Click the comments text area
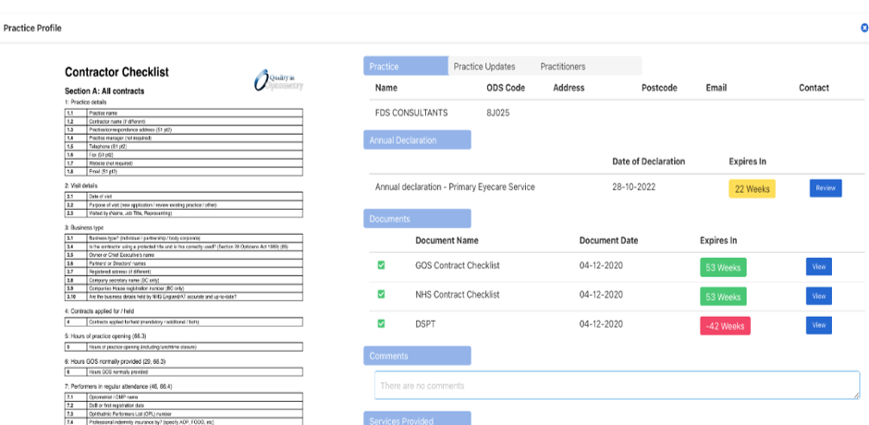869x425 pixels. click(x=617, y=385)
